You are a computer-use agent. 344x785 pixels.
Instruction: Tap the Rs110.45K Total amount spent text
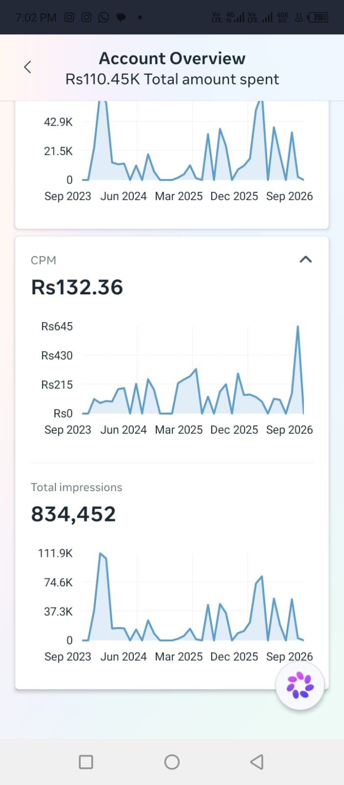172,79
